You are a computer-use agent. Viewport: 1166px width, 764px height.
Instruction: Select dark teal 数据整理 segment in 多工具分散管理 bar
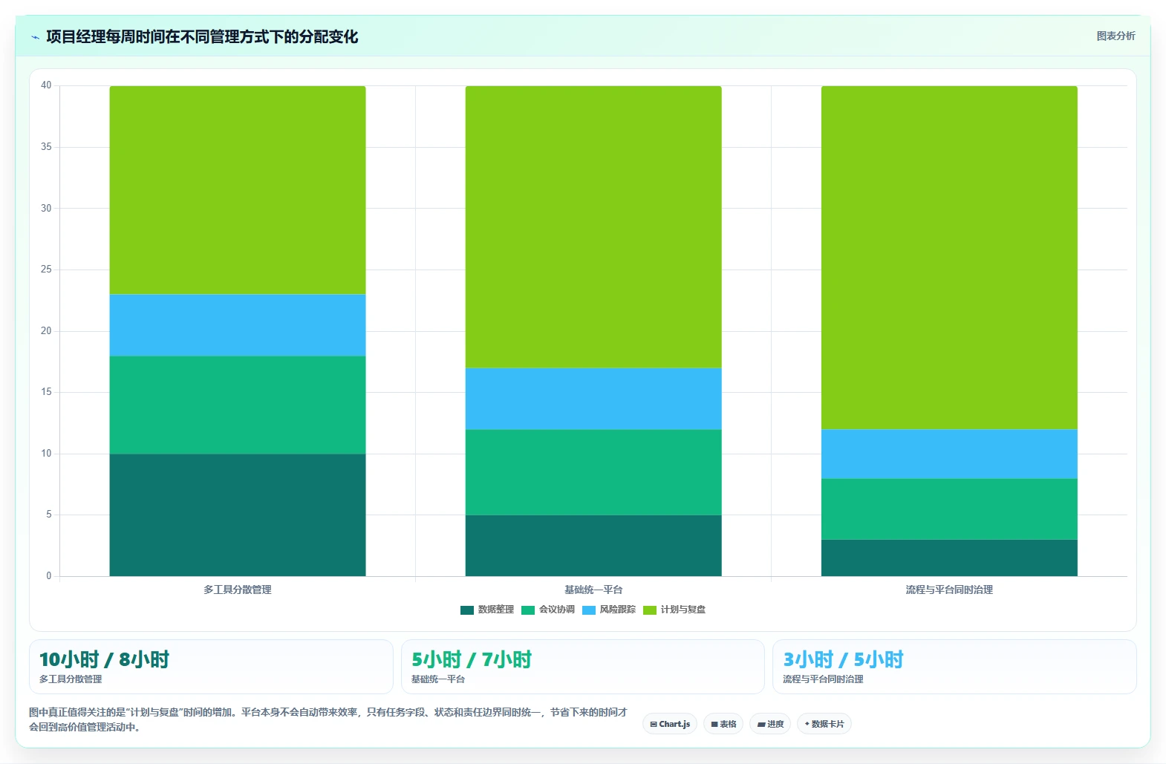click(238, 515)
